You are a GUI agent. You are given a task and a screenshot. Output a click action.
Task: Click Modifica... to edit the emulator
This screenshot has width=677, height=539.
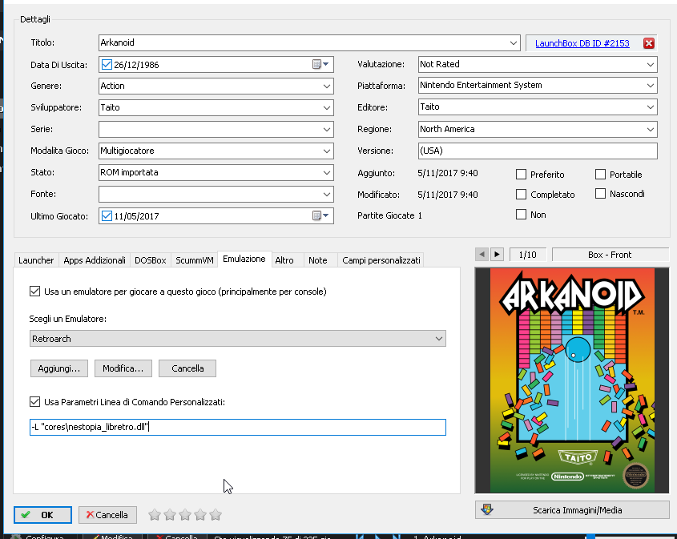point(123,368)
